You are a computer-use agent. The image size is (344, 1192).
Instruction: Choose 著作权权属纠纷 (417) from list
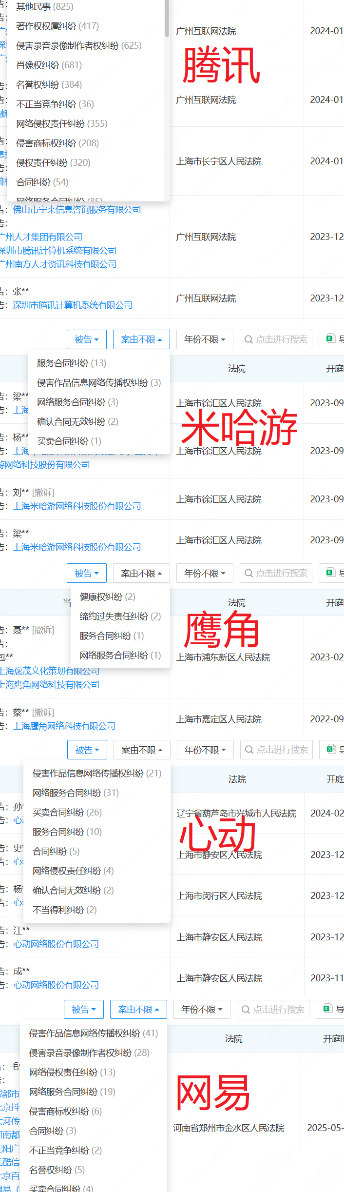(57, 26)
